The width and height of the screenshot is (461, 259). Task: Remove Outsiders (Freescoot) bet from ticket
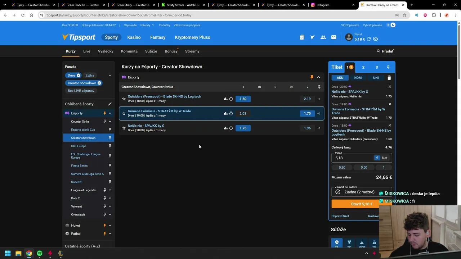click(x=390, y=126)
